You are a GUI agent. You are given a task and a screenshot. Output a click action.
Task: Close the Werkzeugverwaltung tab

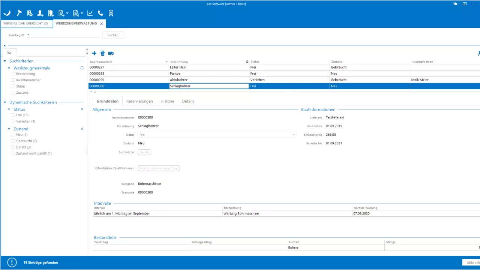coord(102,24)
